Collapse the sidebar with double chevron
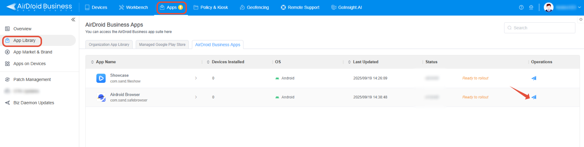 coord(73,20)
